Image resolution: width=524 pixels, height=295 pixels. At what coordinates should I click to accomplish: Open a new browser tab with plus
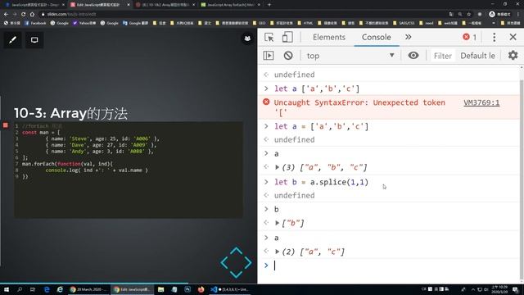point(269,5)
